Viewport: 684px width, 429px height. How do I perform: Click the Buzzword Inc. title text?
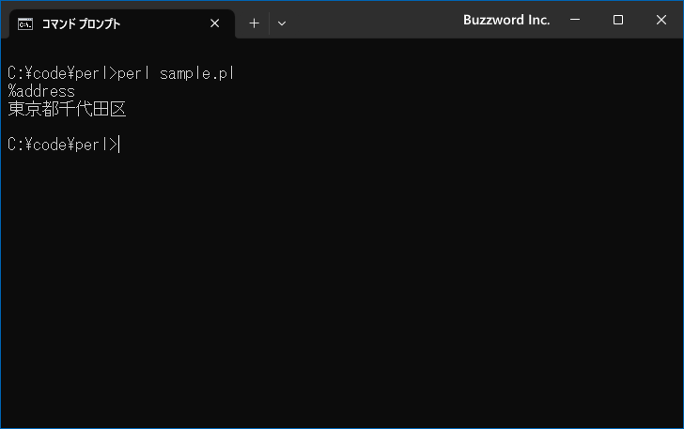pos(506,20)
